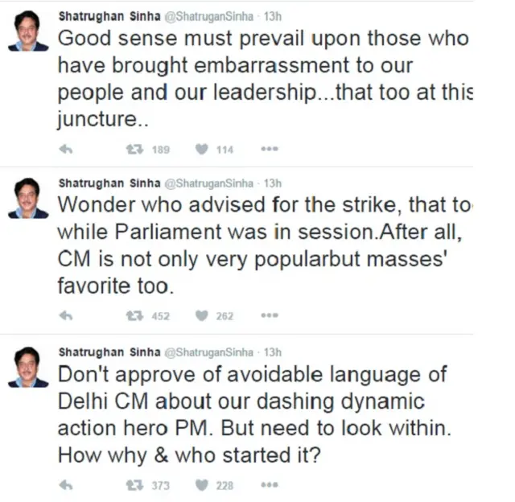Open the profile picture beside the third tweet

(28, 367)
